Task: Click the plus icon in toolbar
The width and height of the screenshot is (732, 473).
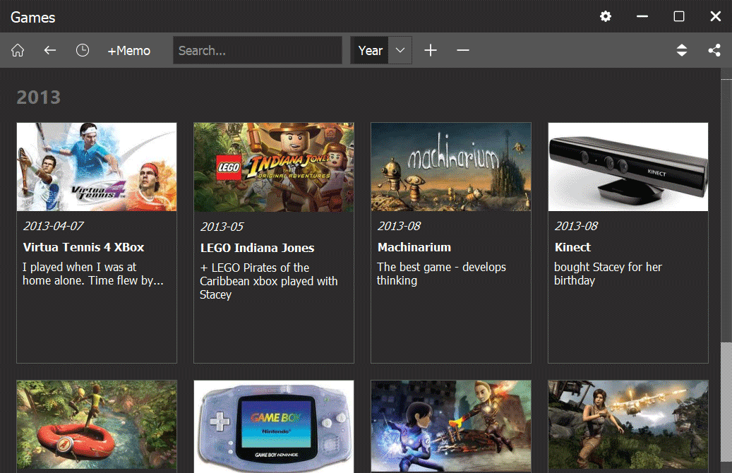Action: point(431,50)
